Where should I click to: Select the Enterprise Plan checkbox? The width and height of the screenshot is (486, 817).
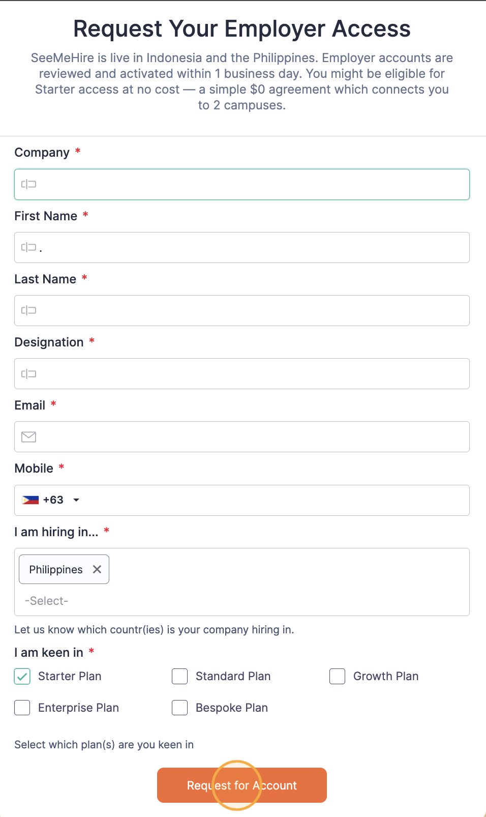[22, 708]
